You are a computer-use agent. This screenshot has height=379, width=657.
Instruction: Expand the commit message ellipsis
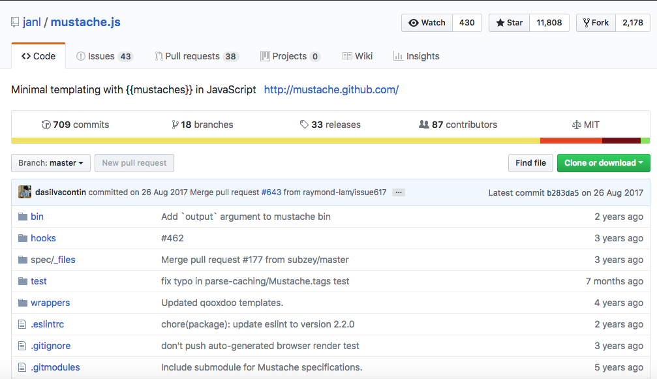point(399,192)
